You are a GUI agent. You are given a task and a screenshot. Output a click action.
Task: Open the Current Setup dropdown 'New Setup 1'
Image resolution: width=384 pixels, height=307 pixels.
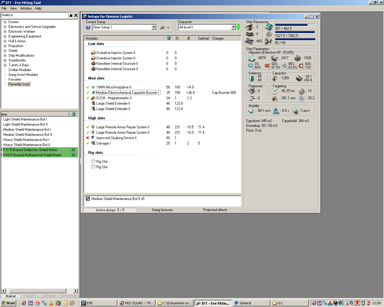pyautogui.click(x=154, y=27)
